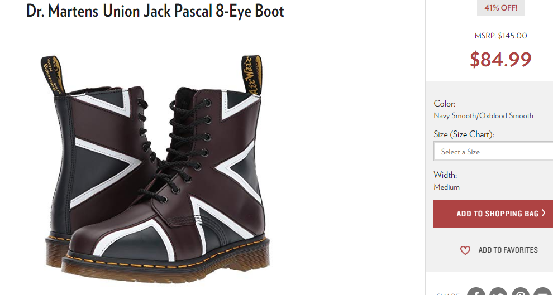Click the Color label
Screen dimensions: 553x295
(x=445, y=104)
